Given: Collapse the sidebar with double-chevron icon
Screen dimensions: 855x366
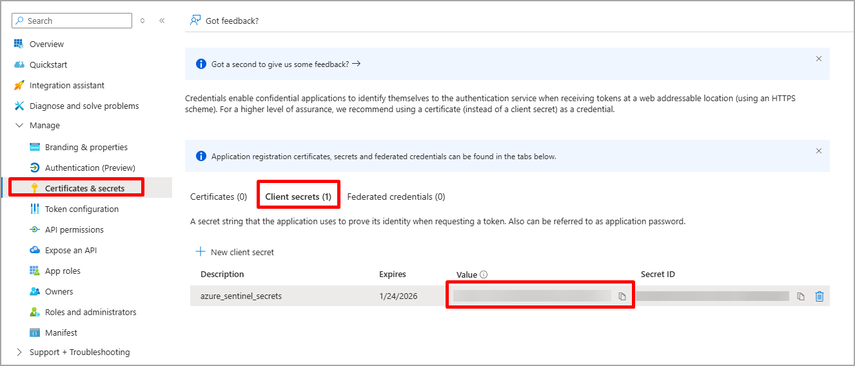Looking at the screenshot, I should click(162, 21).
